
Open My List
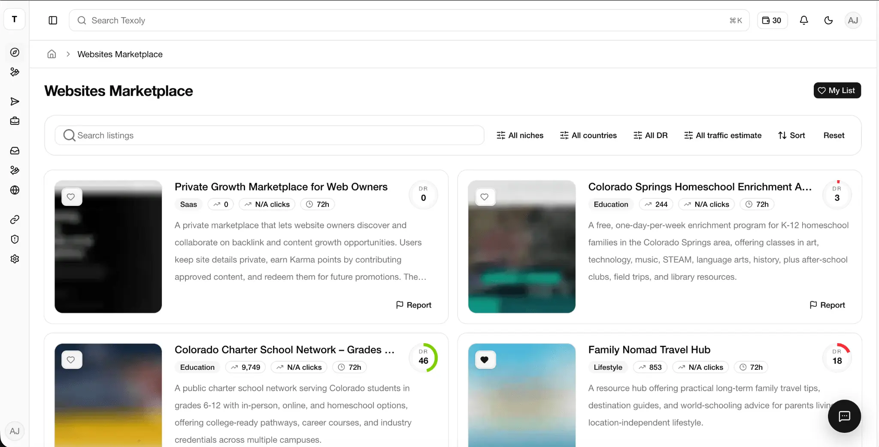837,91
